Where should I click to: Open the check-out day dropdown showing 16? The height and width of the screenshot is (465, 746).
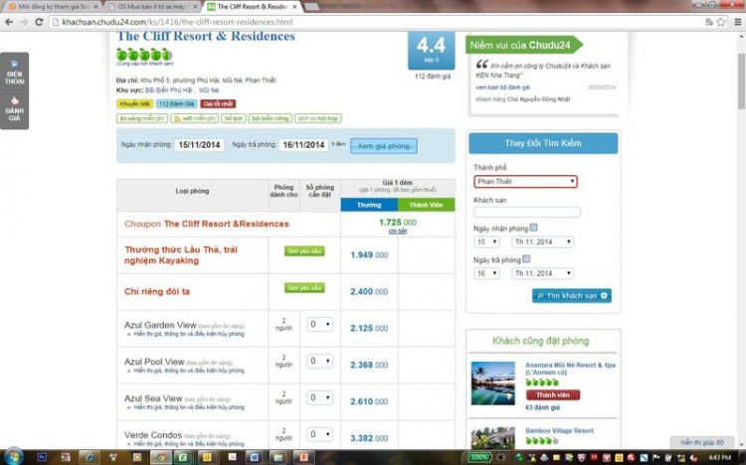(486, 273)
